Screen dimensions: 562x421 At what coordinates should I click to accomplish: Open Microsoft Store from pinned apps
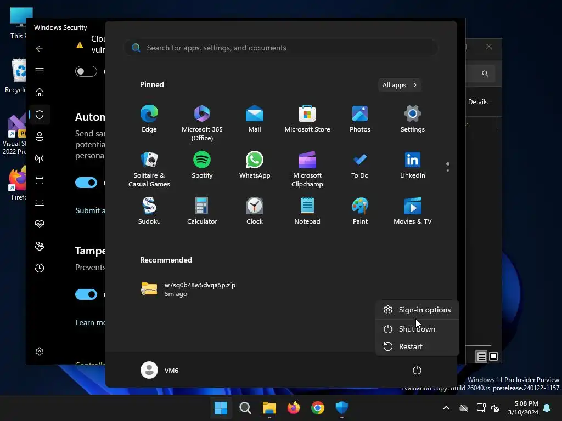coord(307,119)
